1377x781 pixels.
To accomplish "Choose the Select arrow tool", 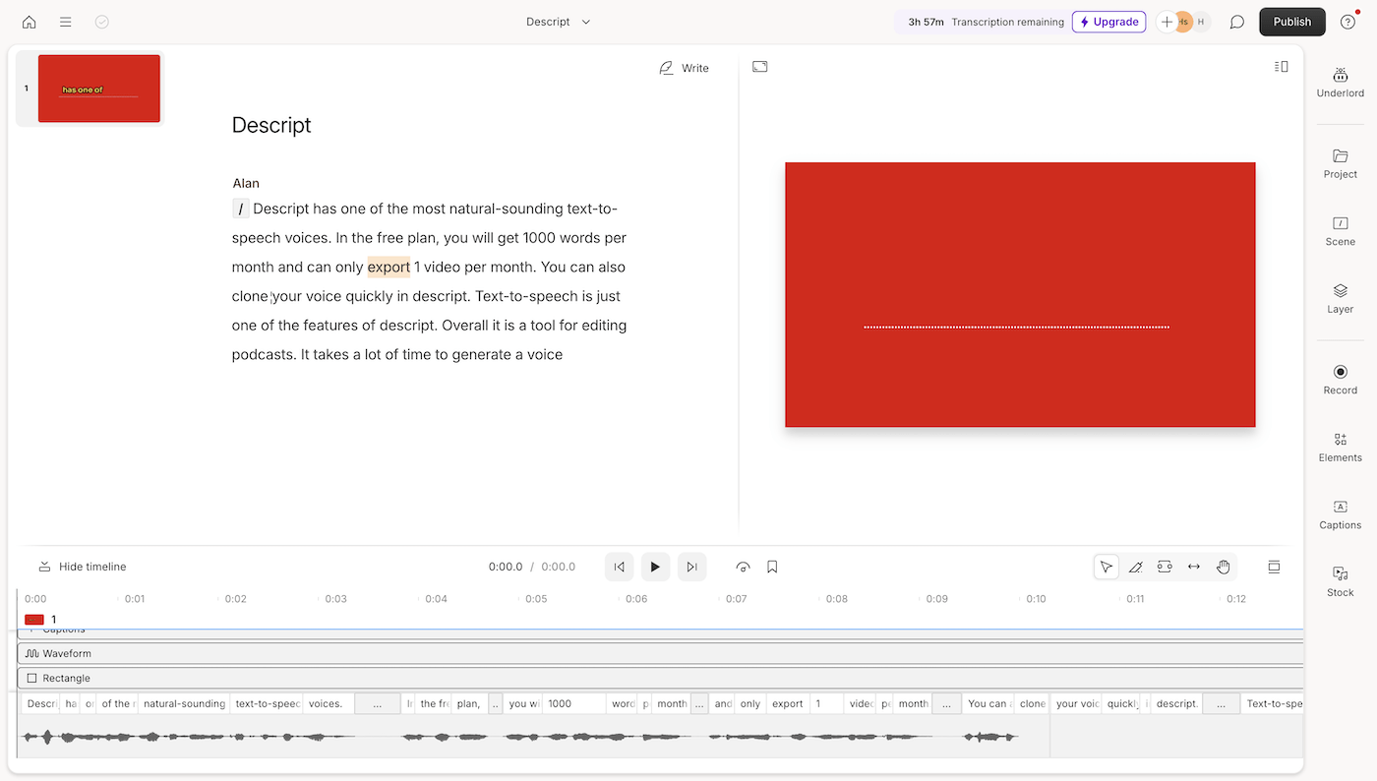I will click(1107, 567).
